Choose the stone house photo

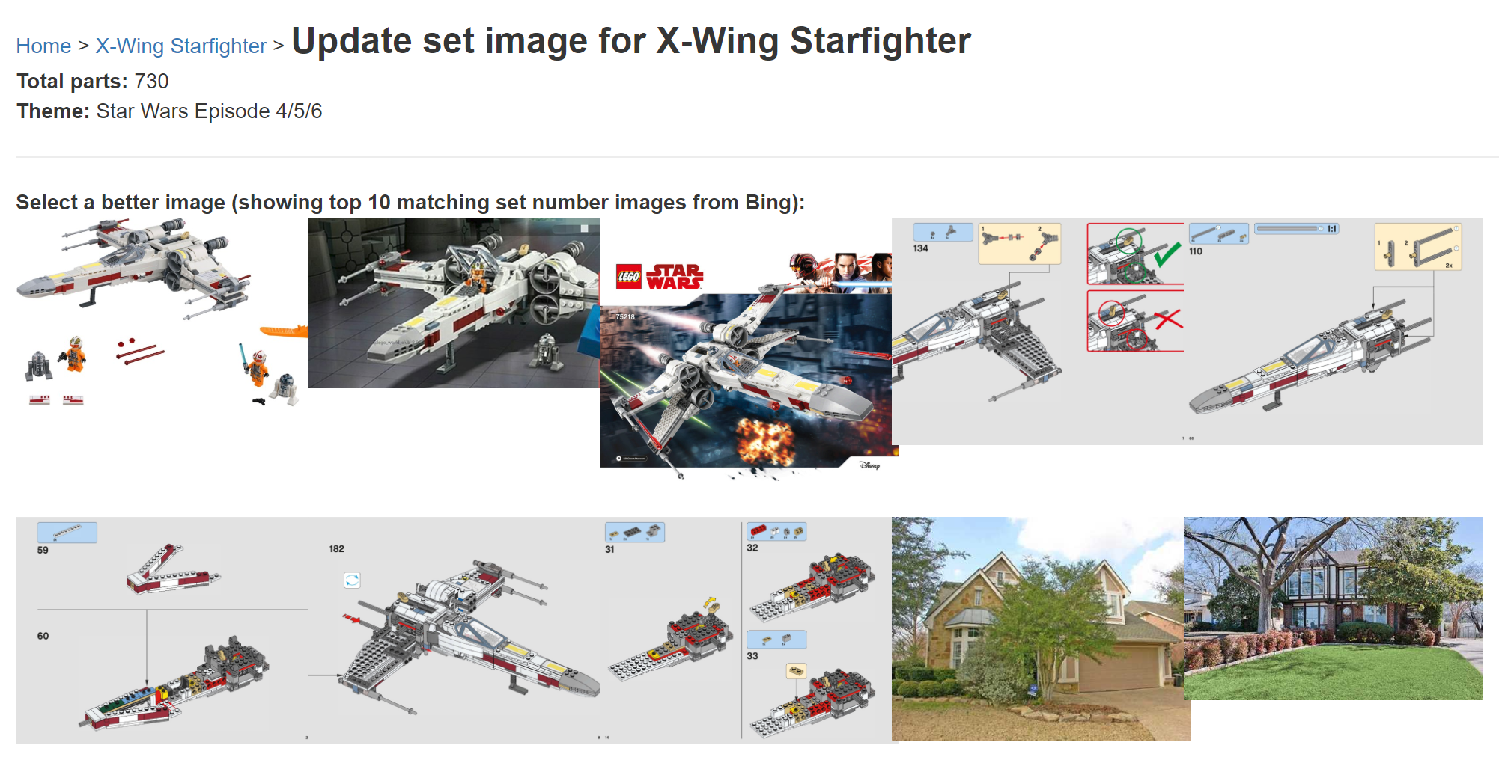pyautogui.click(x=1042, y=628)
